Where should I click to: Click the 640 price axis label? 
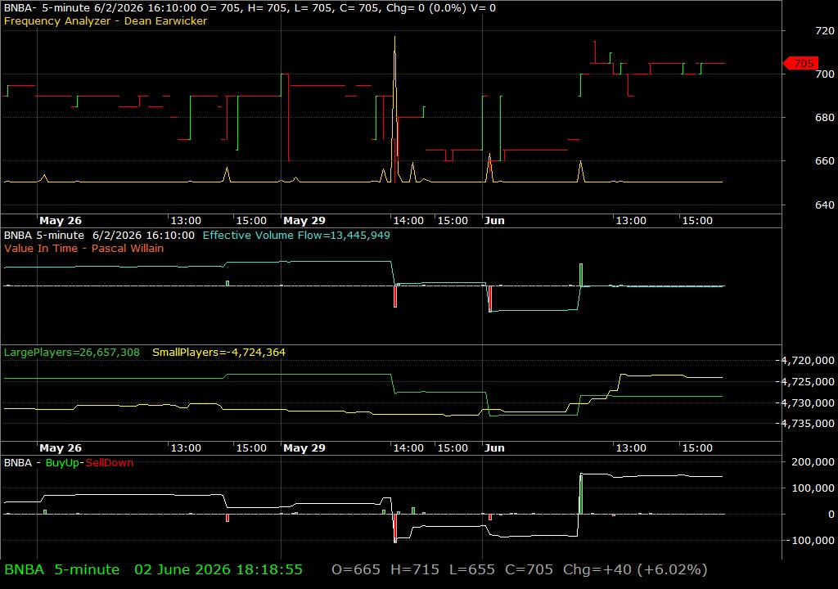pyautogui.click(x=825, y=205)
